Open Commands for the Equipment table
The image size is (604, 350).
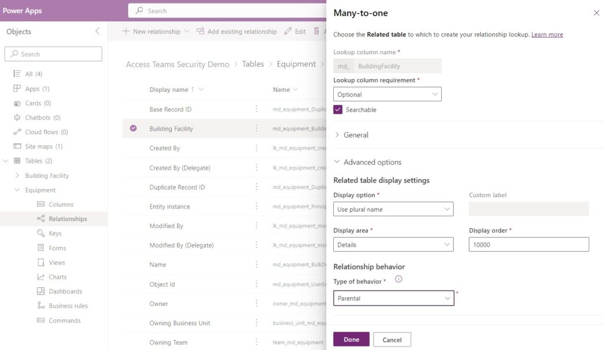pyautogui.click(x=65, y=320)
